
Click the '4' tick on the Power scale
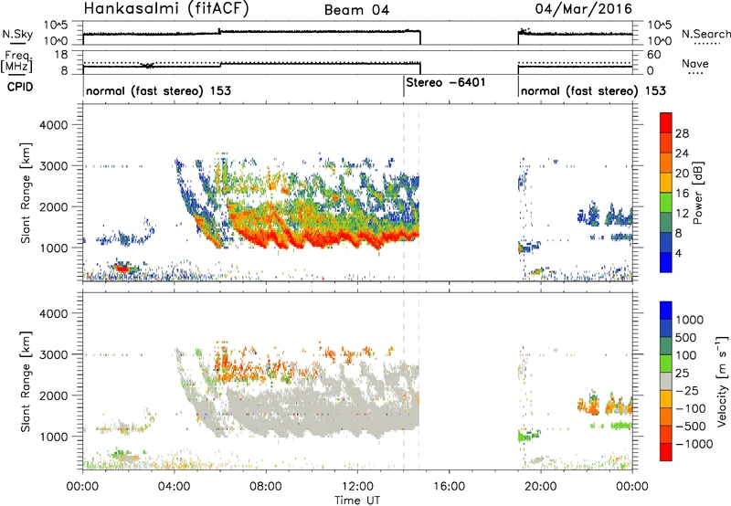(x=678, y=253)
